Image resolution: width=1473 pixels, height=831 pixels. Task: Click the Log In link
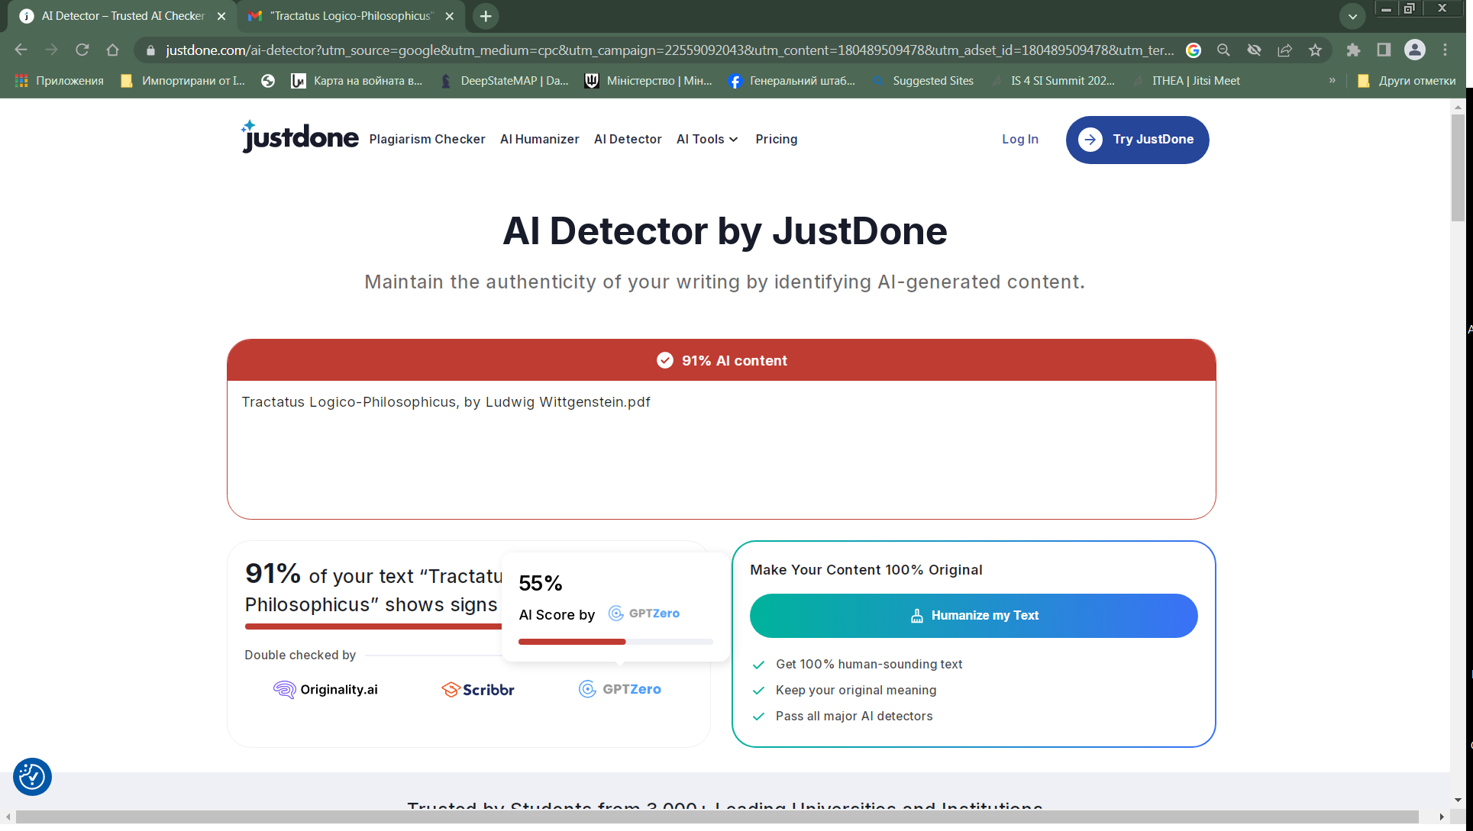click(x=1020, y=139)
